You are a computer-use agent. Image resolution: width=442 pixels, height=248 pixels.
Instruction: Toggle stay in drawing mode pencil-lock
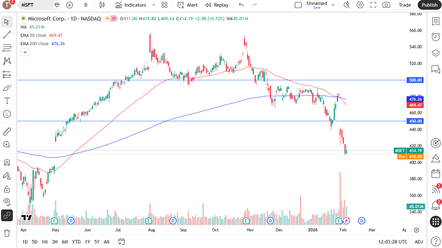[x=7, y=176]
